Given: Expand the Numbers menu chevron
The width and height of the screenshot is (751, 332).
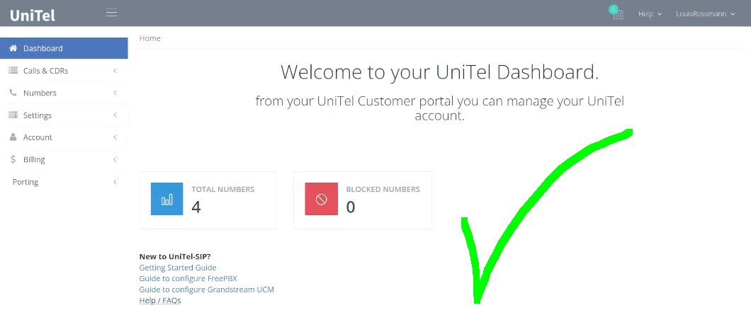Looking at the screenshot, I should [x=115, y=93].
